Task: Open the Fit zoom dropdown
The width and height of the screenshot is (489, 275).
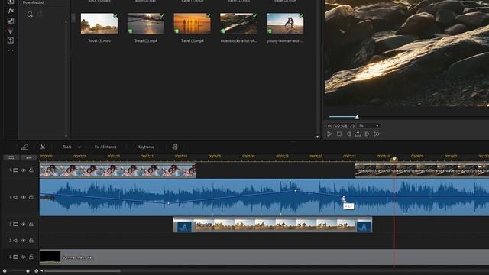Action: tap(368, 125)
